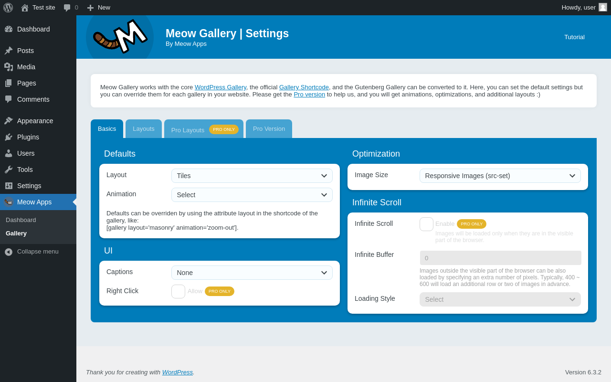The width and height of the screenshot is (611, 382).
Task: Click the Posts pushpin icon
Action: [x=9, y=51]
